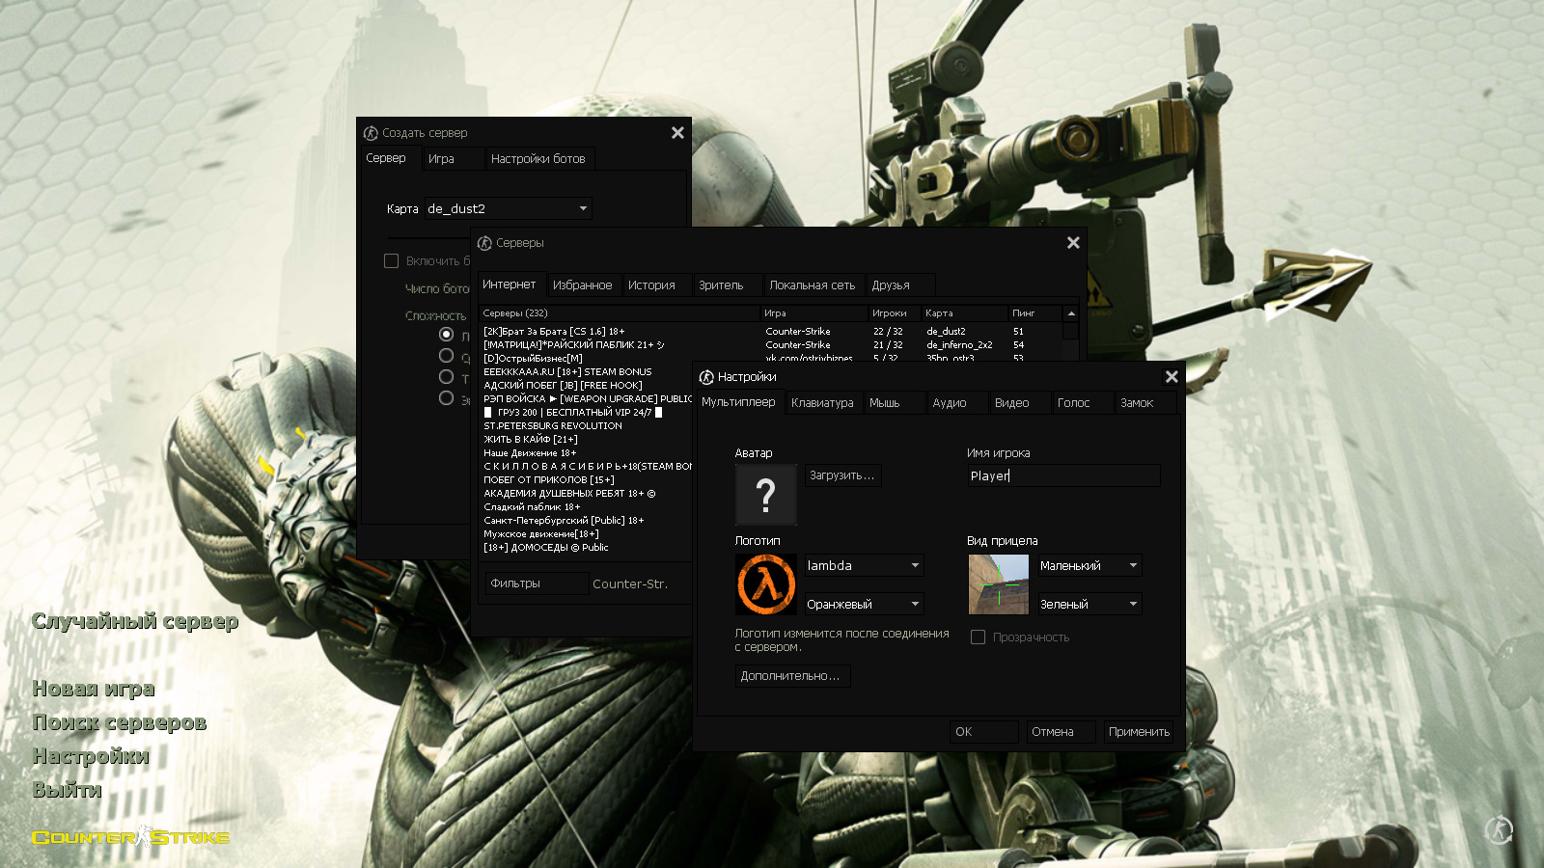Open the lambda logo dropdown
This screenshot has height=868, width=1544.
pyautogui.click(x=865, y=566)
